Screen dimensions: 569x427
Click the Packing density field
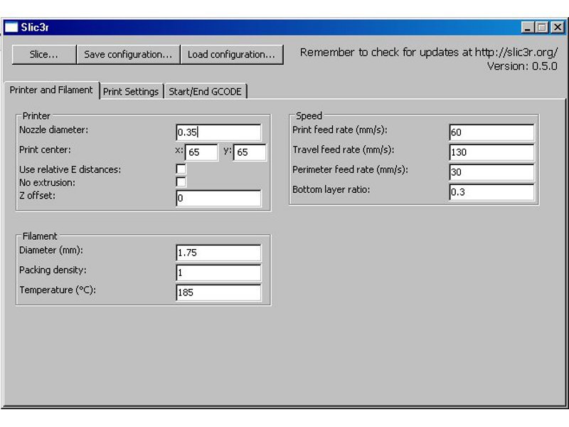coord(218,273)
